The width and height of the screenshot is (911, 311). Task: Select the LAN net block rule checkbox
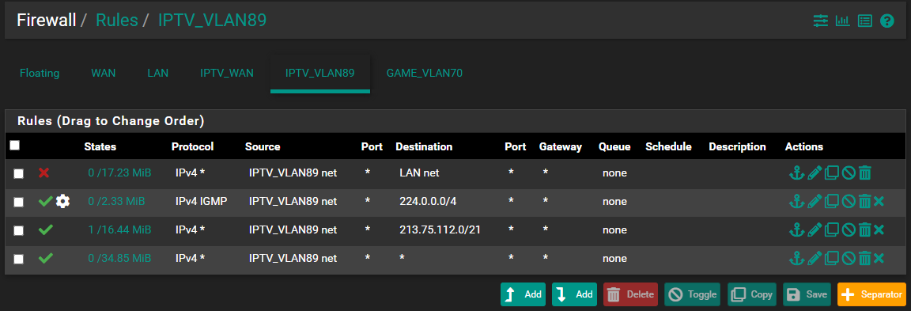point(19,173)
